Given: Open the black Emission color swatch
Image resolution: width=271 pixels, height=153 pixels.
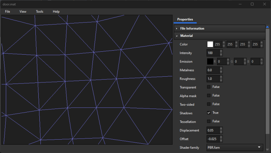Looking at the screenshot, I should tap(210, 61).
